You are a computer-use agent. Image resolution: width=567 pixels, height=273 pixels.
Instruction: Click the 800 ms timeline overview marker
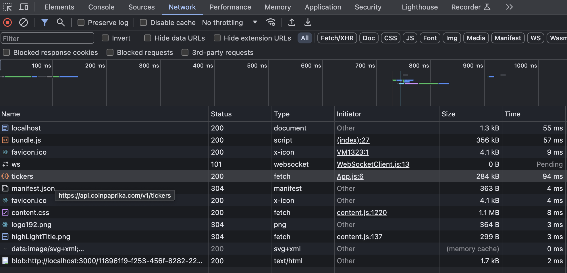click(419, 66)
